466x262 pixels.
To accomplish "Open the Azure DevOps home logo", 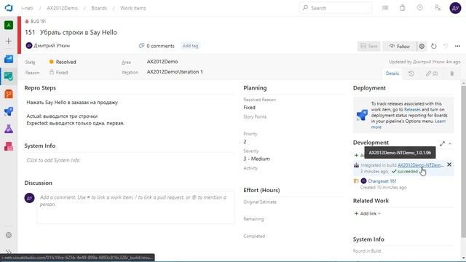I will pyautogui.click(x=9, y=8).
